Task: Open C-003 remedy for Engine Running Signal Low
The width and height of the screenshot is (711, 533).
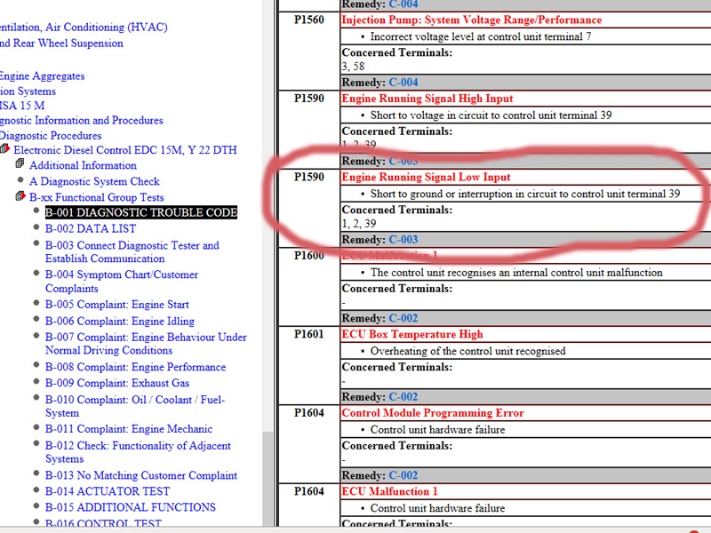Action: pyautogui.click(x=403, y=239)
